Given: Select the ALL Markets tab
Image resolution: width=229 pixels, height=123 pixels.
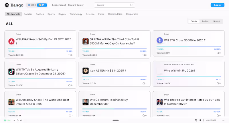Looking at the screenshot, I should click(x=13, y=14).
